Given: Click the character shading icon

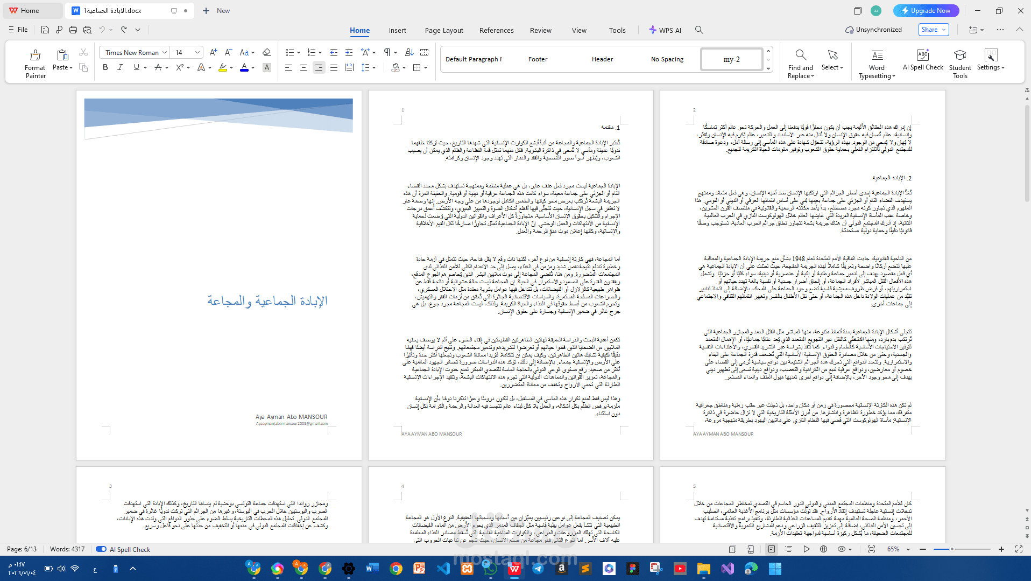Looking at the screenshot, I should tap(266, 67).
